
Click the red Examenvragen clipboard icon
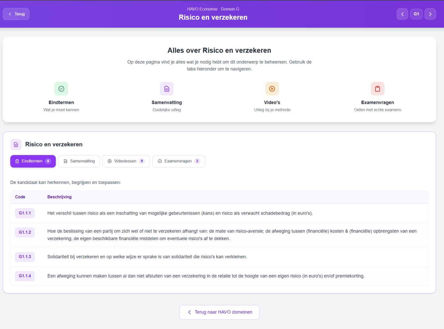click(378, 89)
